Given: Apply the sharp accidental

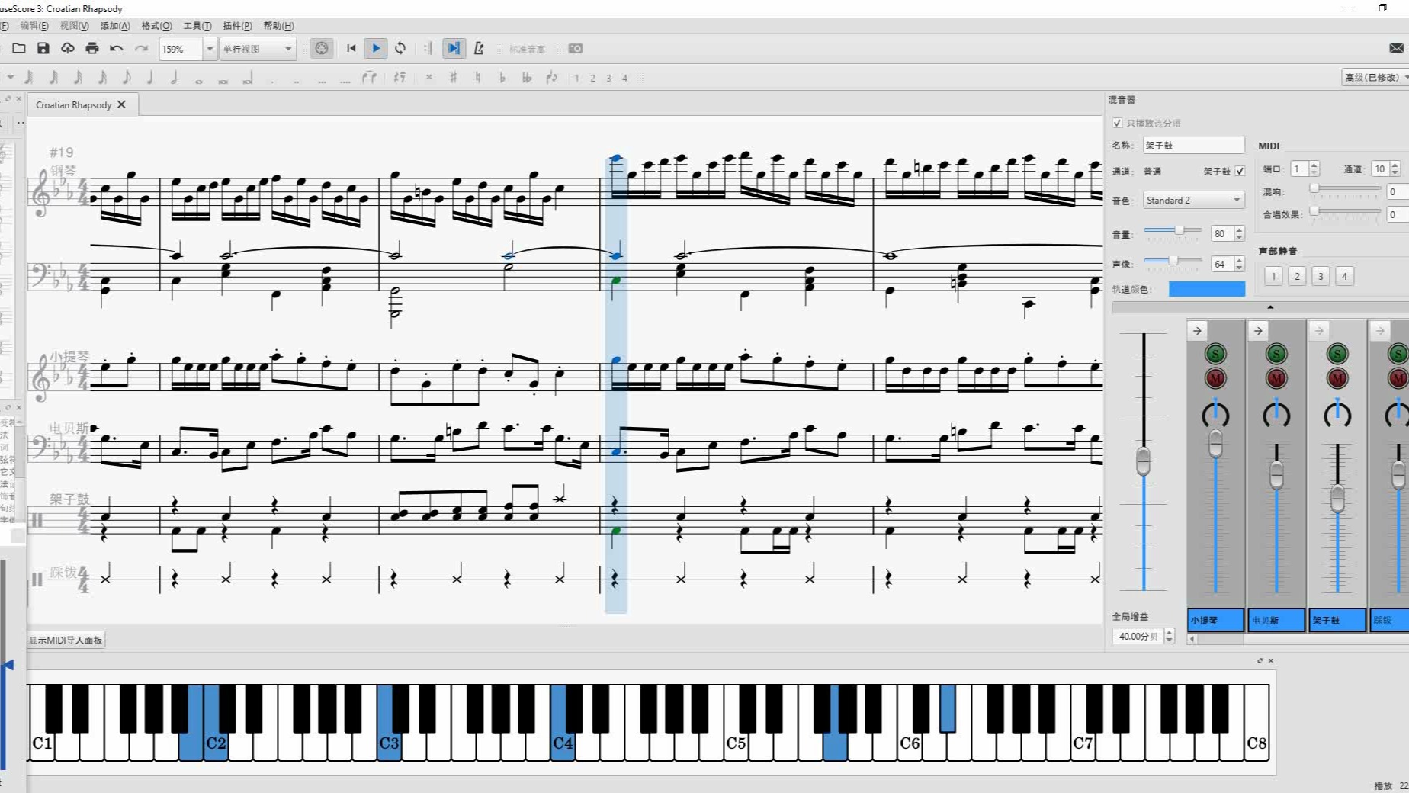Looking at the screenshot, I should coord(454,77).
